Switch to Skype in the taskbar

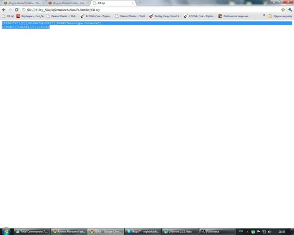coord(143,232)
